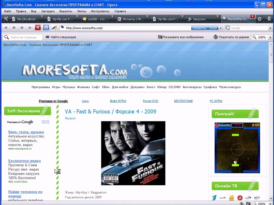
Task: Click the Fast & Furious album cover
Action: click(133, 153)
